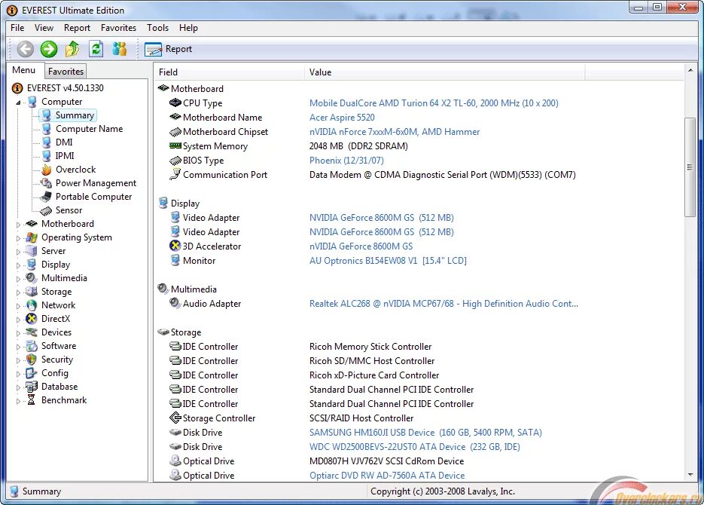The width and height of the screenshot is (704, 505).
Task: Open the Optiarc DVD RW link
Action: pyautogui.click(x=387, y=476)
